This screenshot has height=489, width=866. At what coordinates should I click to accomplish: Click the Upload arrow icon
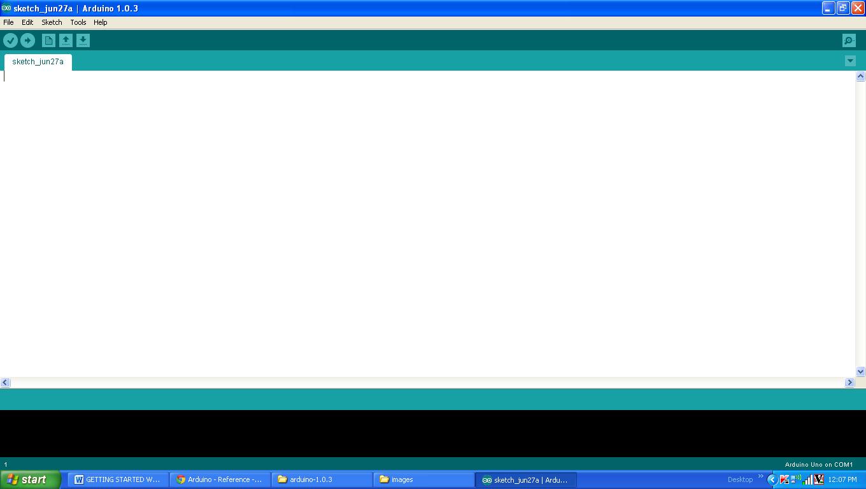tap(27, 41)
